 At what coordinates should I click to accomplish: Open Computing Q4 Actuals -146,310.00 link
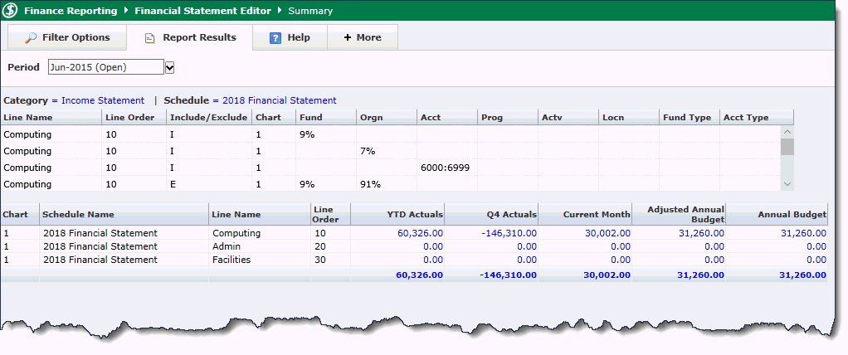coord(509,234)
